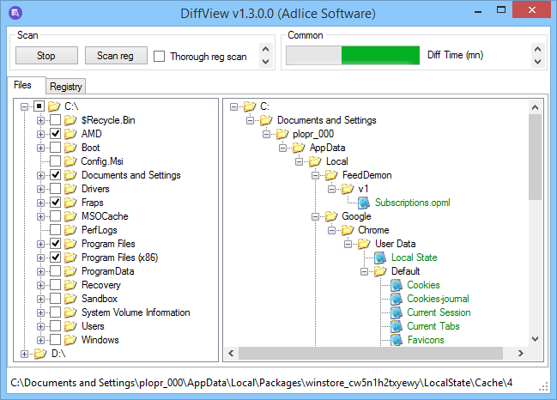Click the Default folder icon
The image size is (557, 400).
(380, 271)
